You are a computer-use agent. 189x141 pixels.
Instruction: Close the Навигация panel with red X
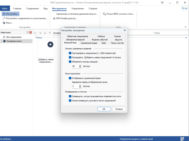(30, 32)
